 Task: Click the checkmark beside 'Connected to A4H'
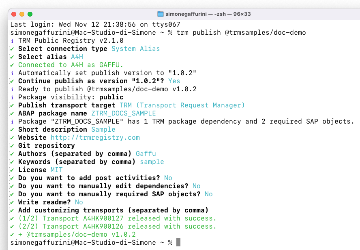pyautogui.click(x=12, y=65)
